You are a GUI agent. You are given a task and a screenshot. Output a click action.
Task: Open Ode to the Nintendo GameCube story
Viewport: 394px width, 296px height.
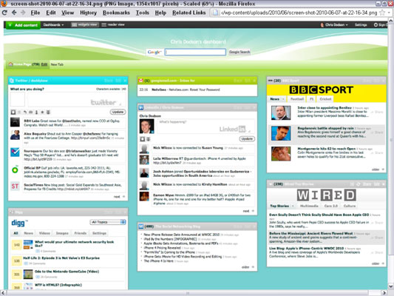pos(67,272)
